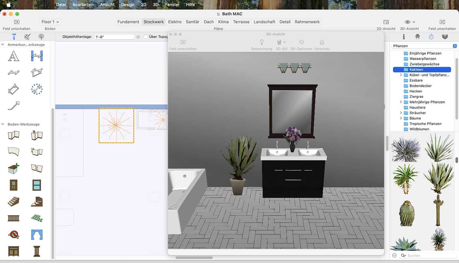459x263 pixels.
Task: Switch to the Sanitär plan tab
Action: click(x=192, y=22)
